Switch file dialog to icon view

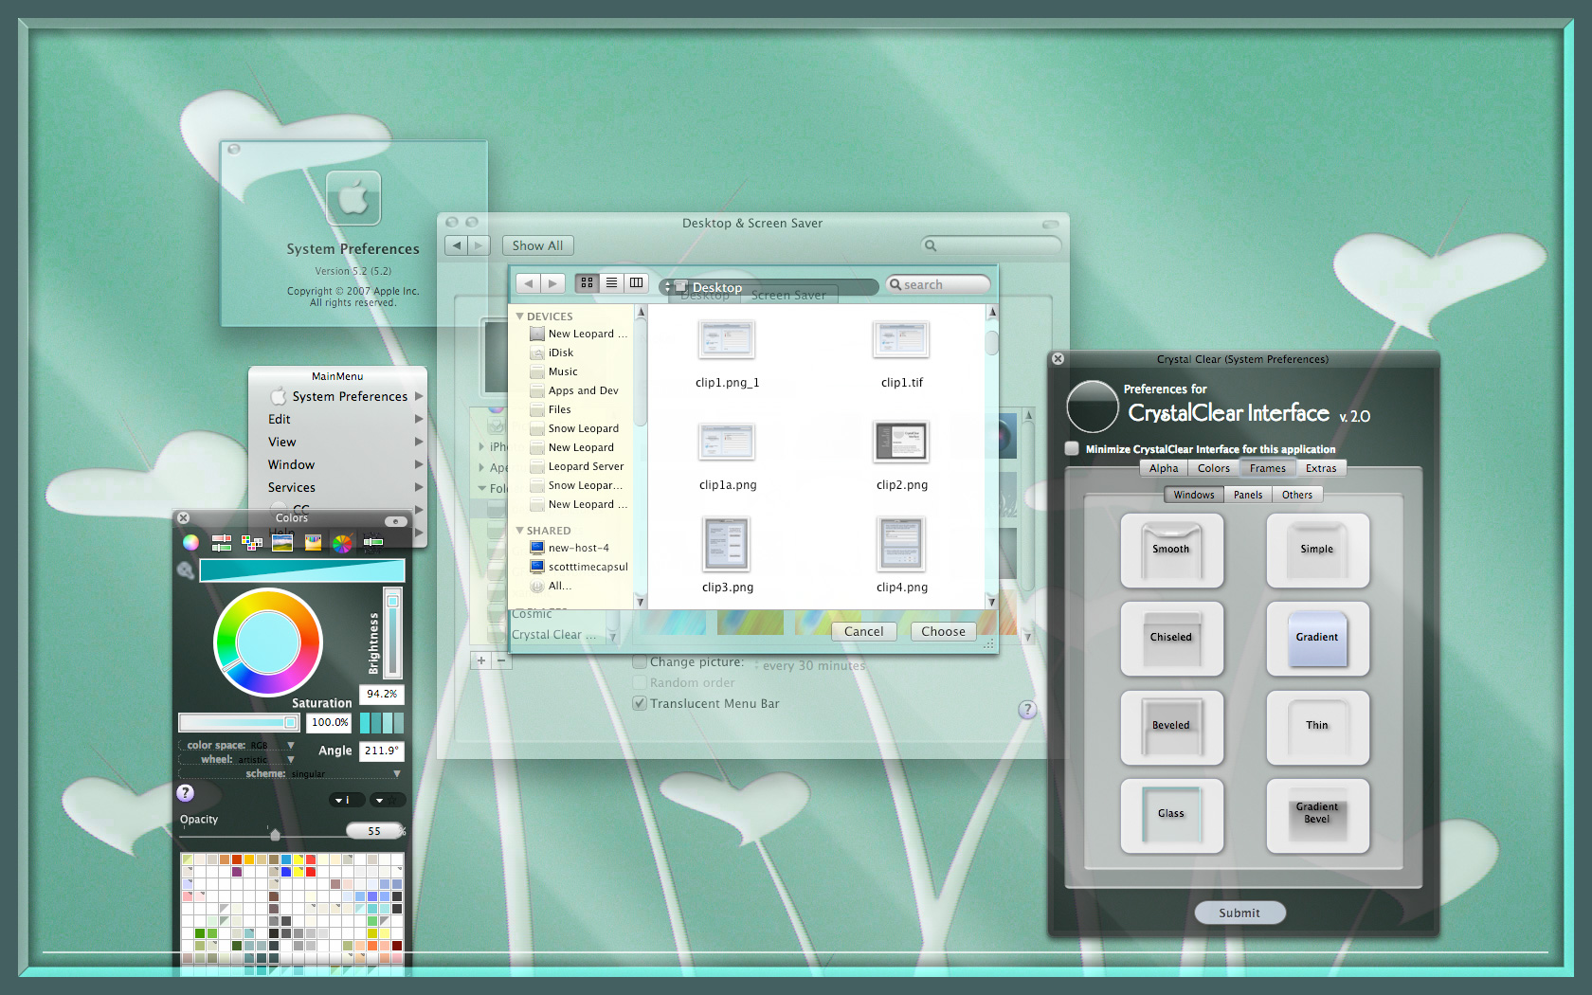pyautogui.click(x=587, y=282)
